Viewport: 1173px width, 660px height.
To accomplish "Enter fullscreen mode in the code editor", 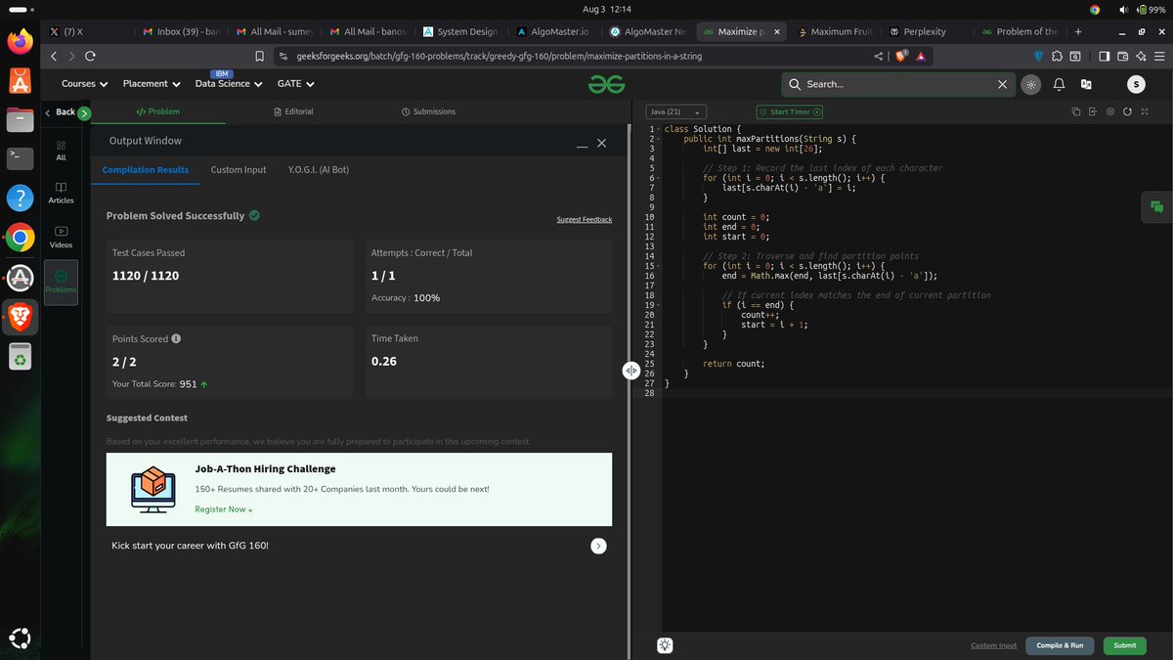I will click(x=1144, y=111).
